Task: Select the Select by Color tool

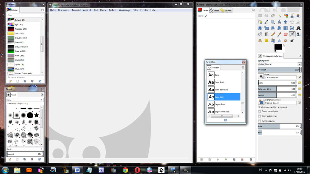Action: point(286,15)
